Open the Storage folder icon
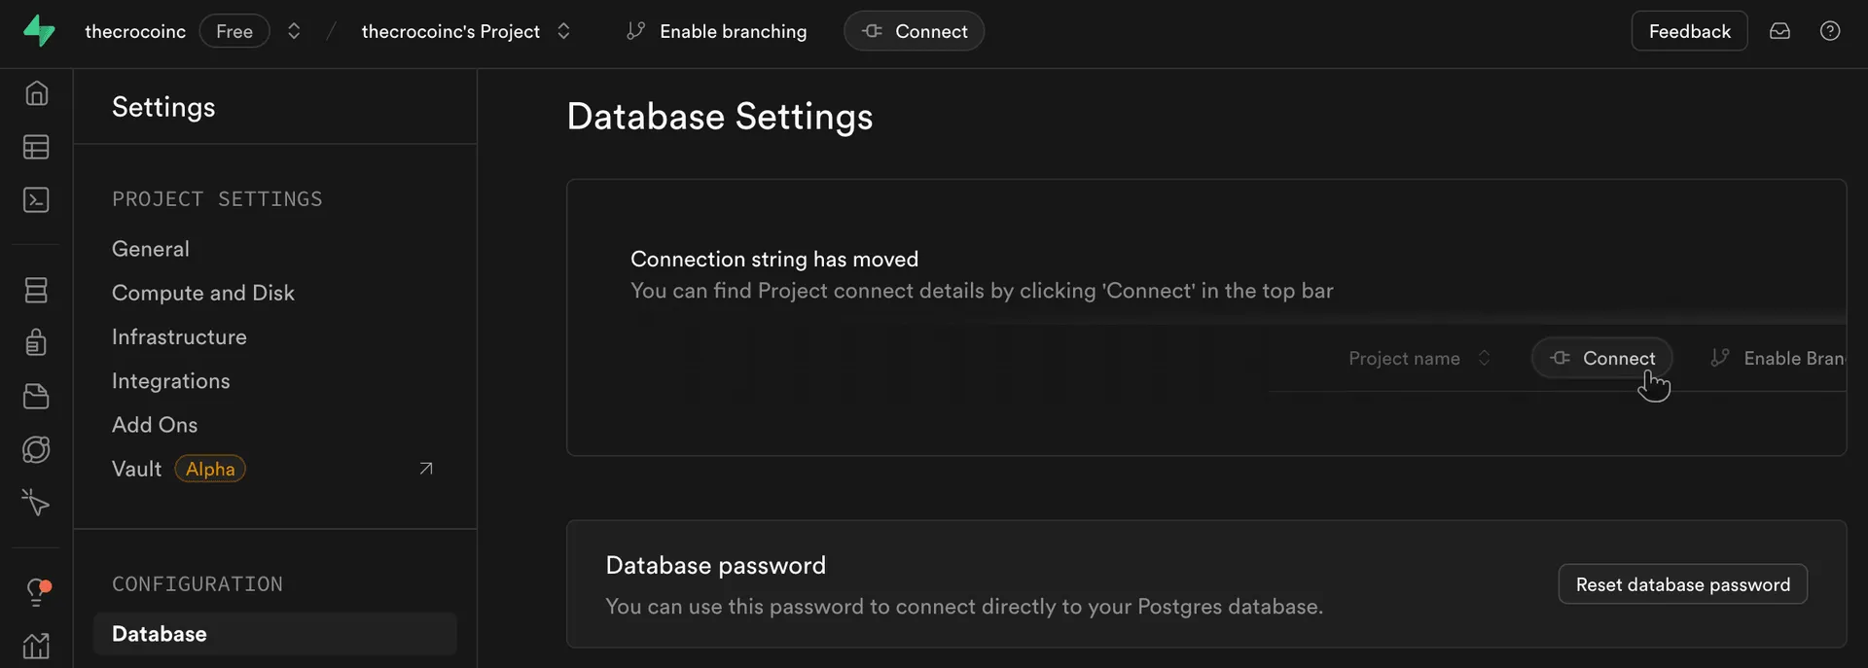 [x=36, y=396]
